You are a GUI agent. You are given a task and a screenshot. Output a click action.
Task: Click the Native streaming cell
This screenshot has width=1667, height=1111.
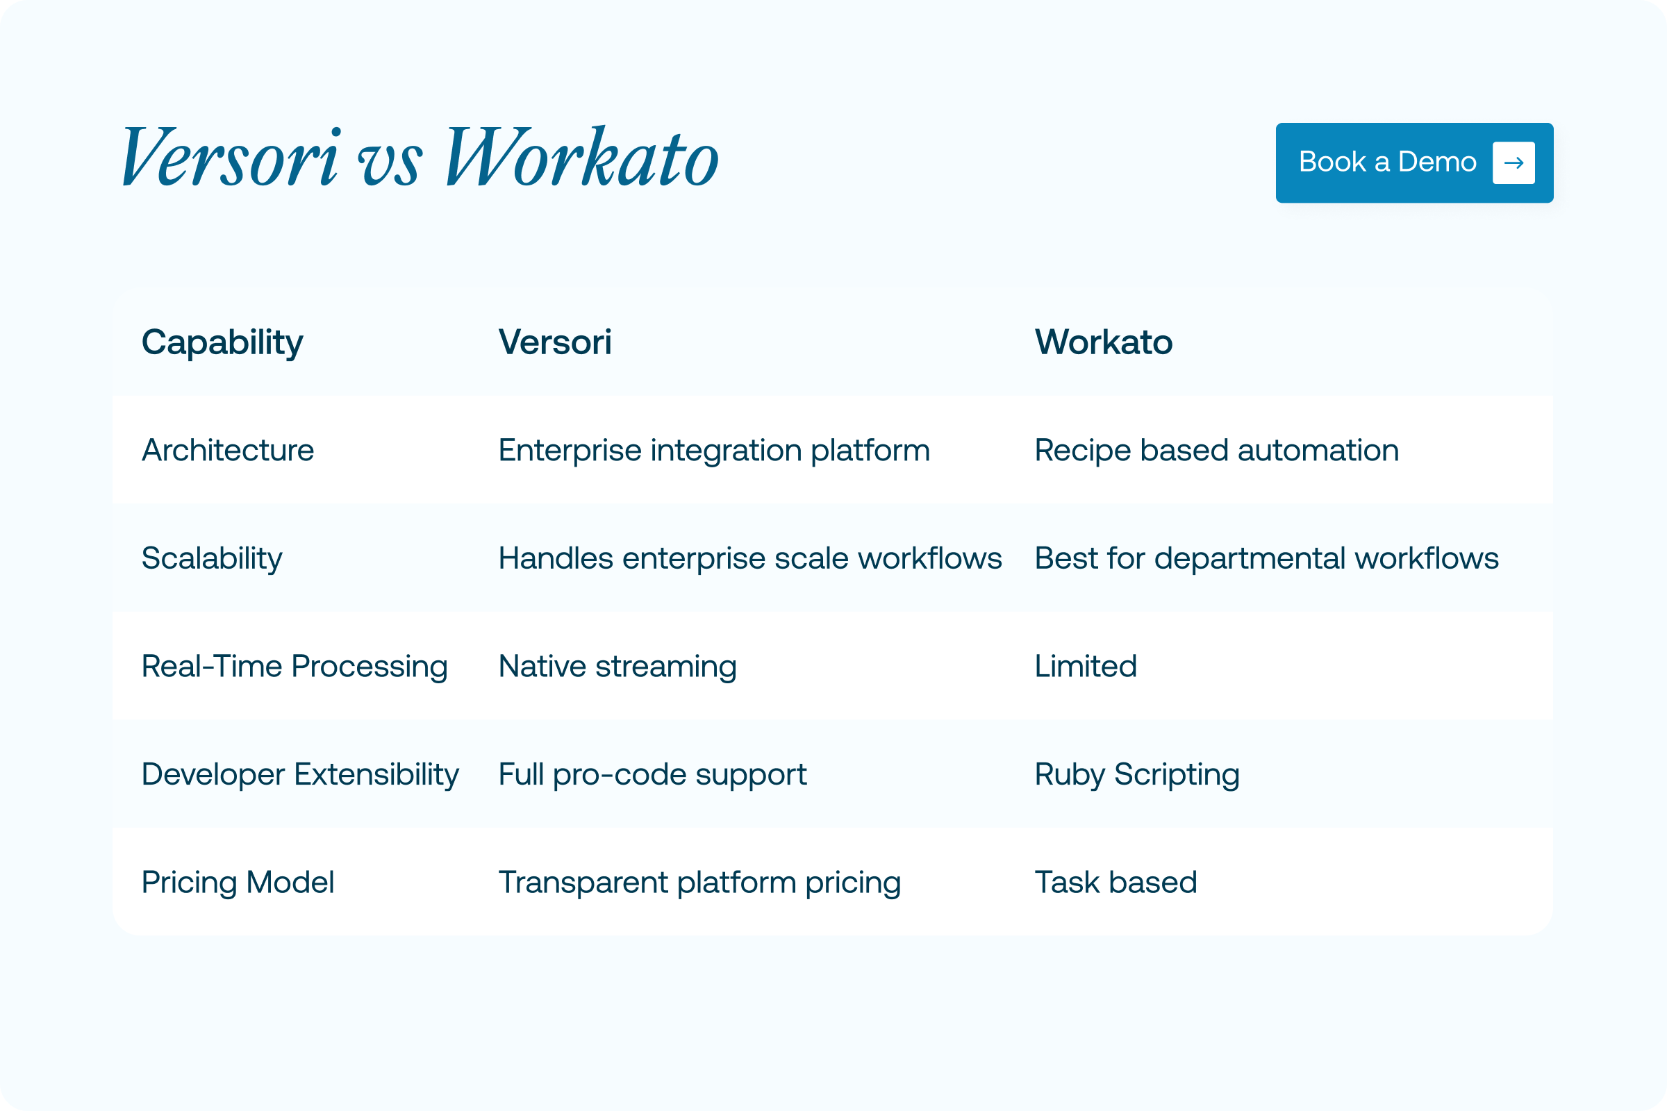pyautogui.click(x=617, y=667)
